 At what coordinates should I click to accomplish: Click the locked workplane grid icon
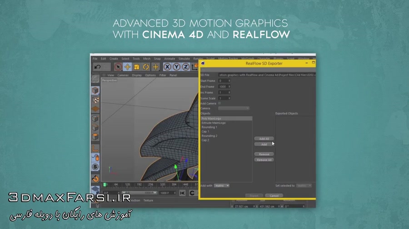tap(95, 189)
